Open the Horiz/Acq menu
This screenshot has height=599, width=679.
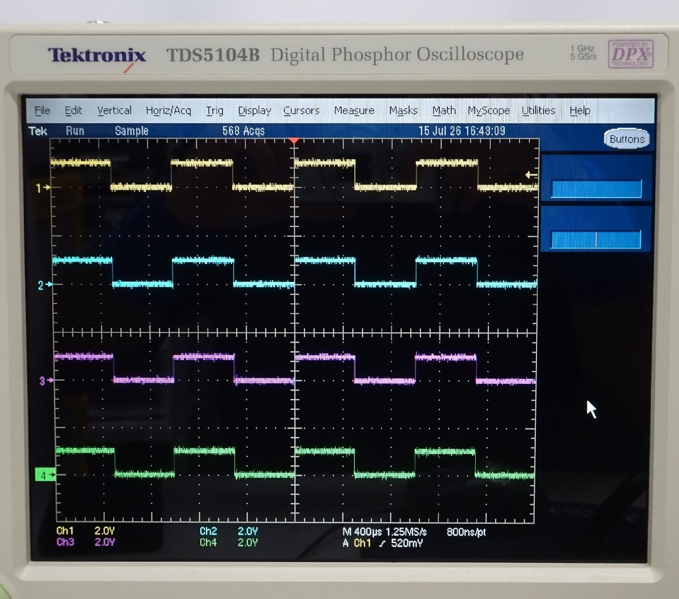[x=169, y=111]
